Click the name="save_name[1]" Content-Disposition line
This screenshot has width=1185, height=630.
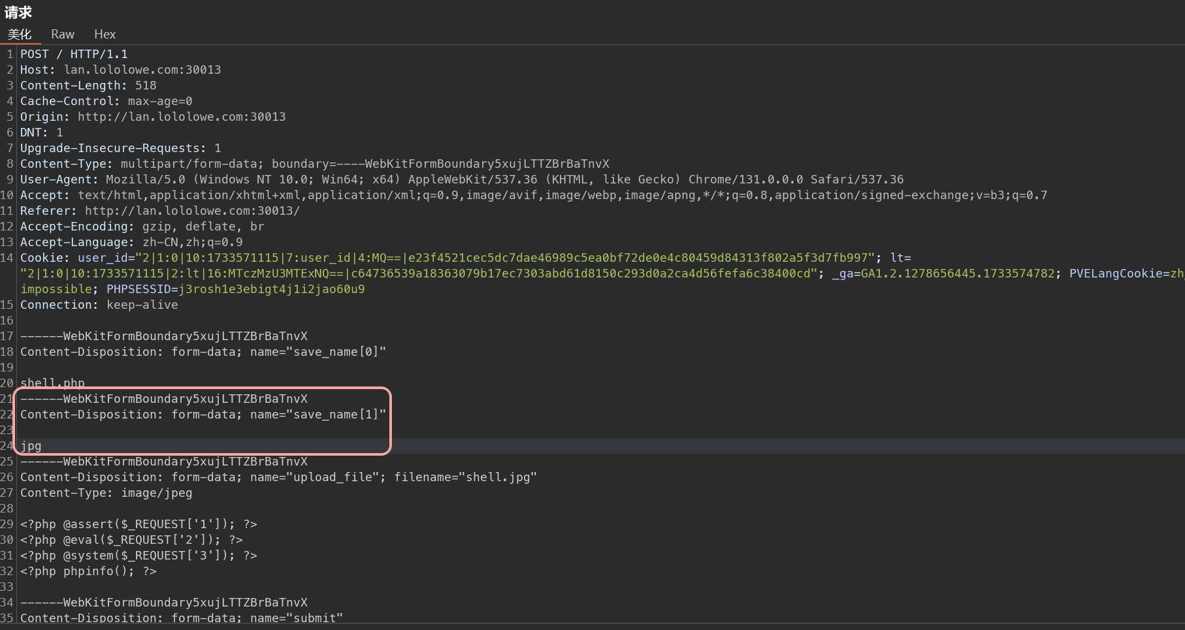point(203,415)
